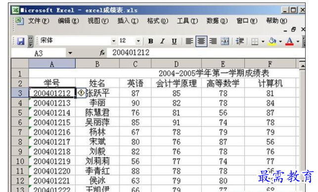This screenshot has width=318, height=192.
Task: Open the 帮助(H) menu
Action: pyautogui.click(x=276, y=21)
